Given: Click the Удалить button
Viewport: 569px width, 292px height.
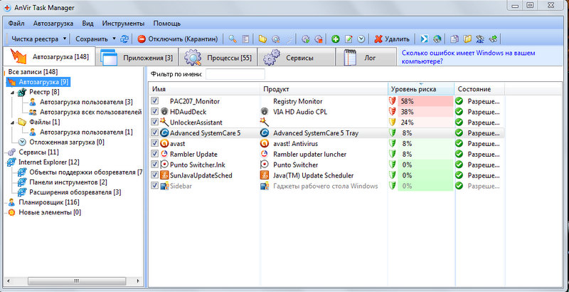Looking at the screenshot, I should (393, 39).
